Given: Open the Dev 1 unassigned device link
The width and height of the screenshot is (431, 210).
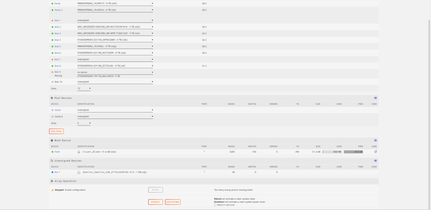Looking at the screenshot, I should [x=57, y=172].
